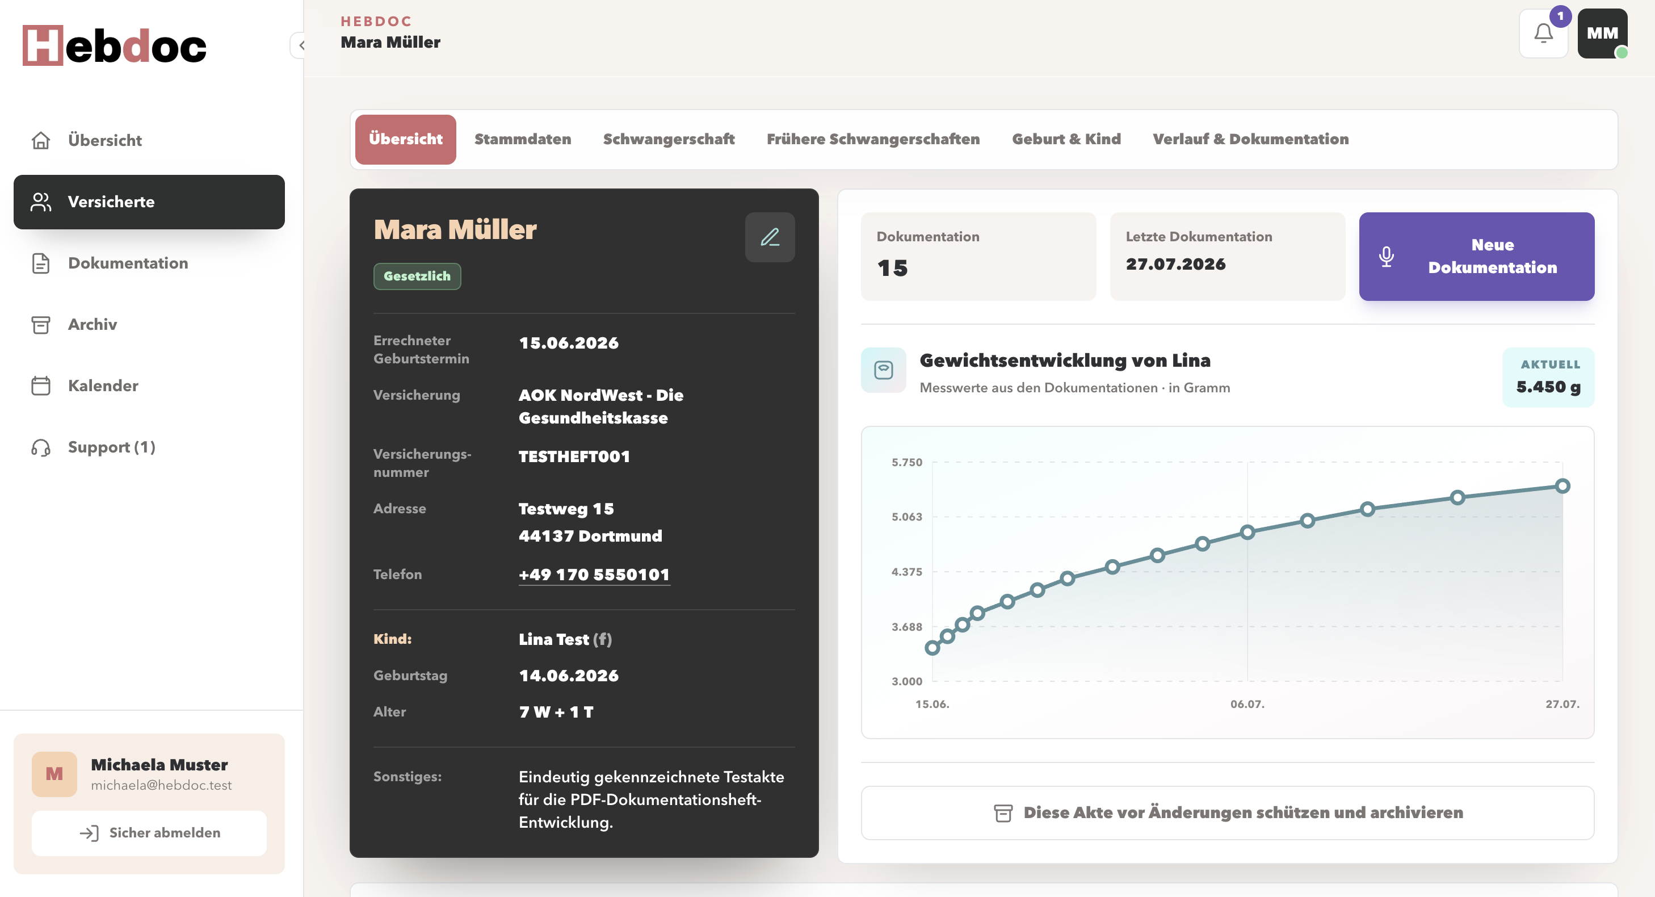Open the MM user avatar menu
This screenshot has width=1655, height=897.
pyautogui.click(x=1602, y=33)
